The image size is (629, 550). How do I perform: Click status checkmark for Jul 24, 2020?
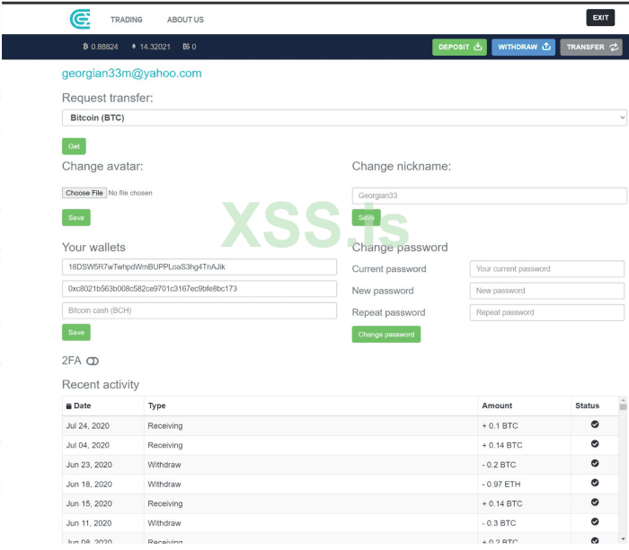point(595,424)
